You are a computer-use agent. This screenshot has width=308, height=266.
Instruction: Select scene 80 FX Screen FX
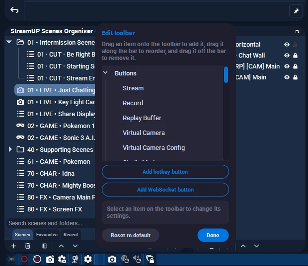[x=56, y=209]
